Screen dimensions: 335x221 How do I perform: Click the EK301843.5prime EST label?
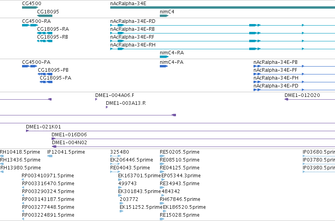139,191
